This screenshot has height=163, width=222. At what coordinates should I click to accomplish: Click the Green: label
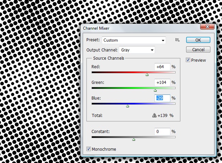[98, 82]
